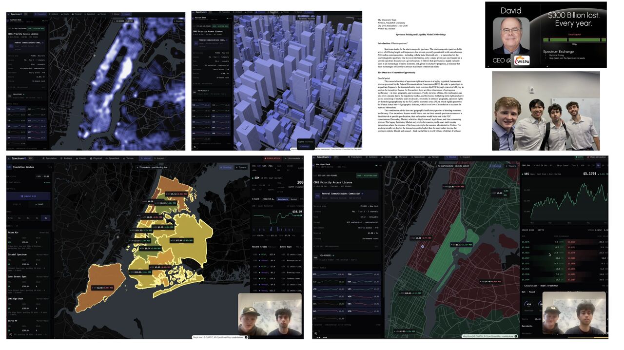The height and width of the screenshot is (350, 624).
Task: Click attribution info icon on red-green map
Action: click(516, 336)
